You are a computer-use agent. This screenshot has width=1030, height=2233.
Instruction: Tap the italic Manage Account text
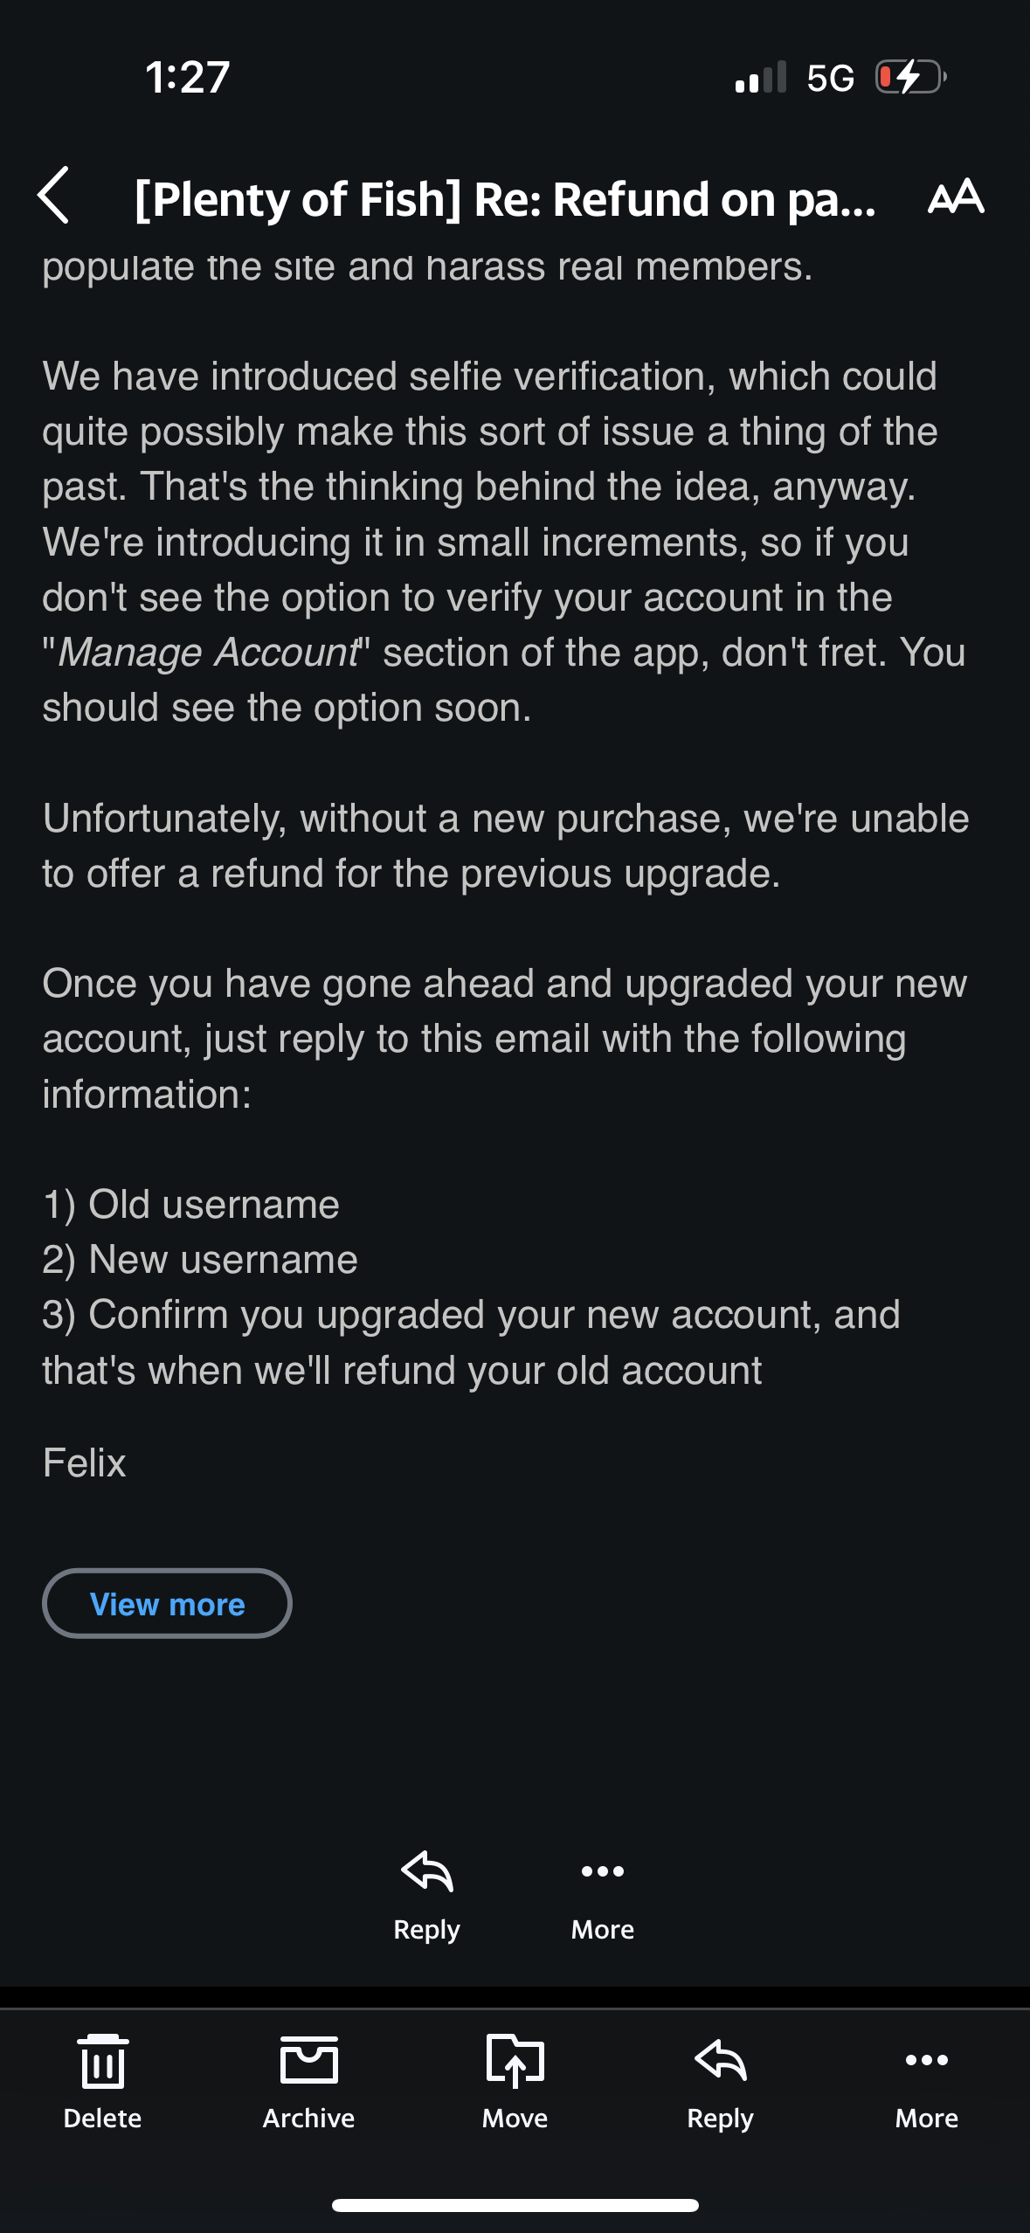pos(208,653)
